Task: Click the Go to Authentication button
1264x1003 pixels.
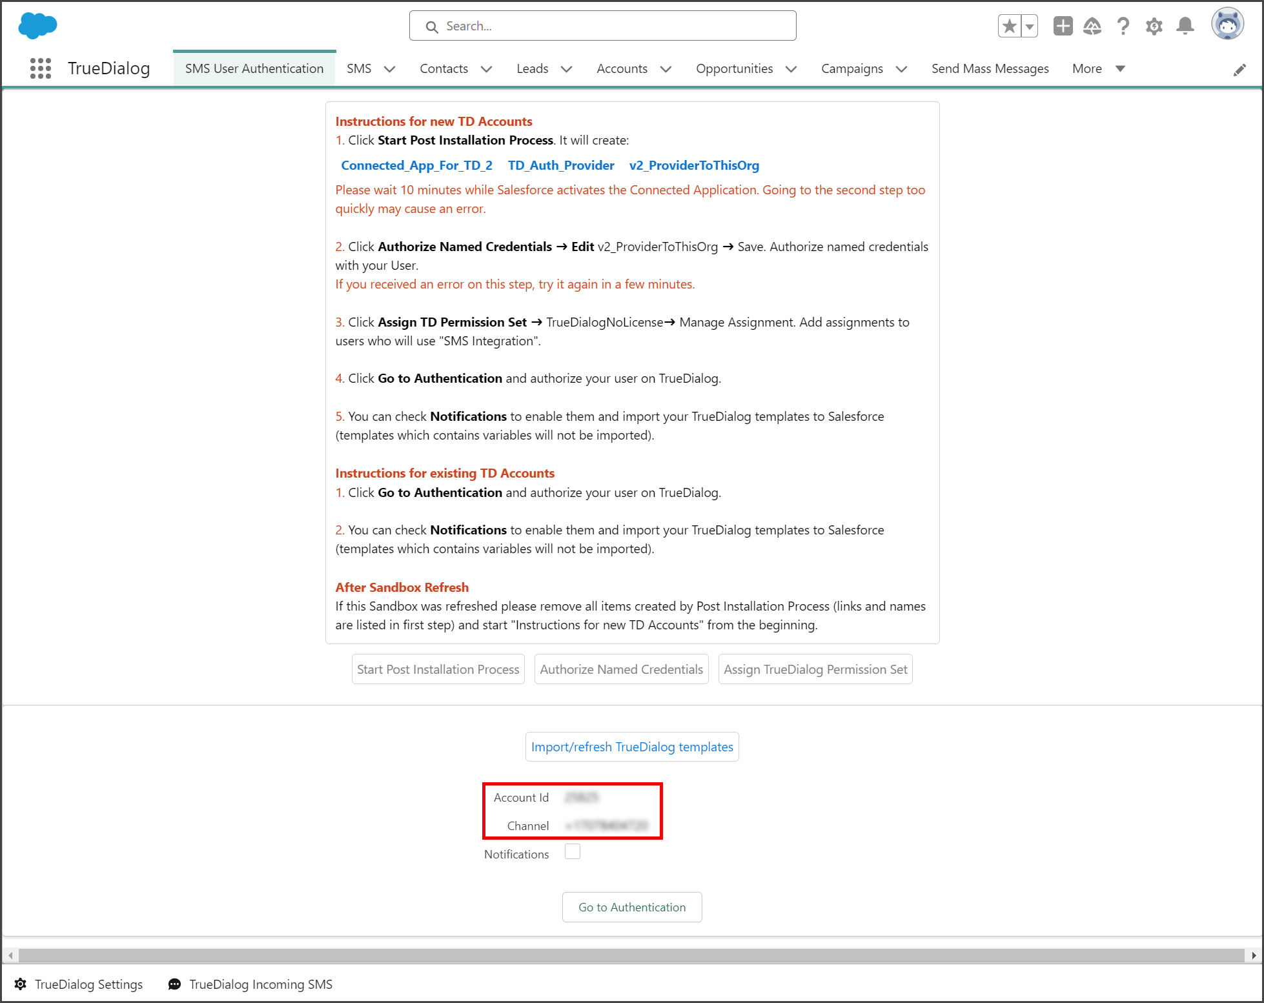Action: [x=632, y=907]
